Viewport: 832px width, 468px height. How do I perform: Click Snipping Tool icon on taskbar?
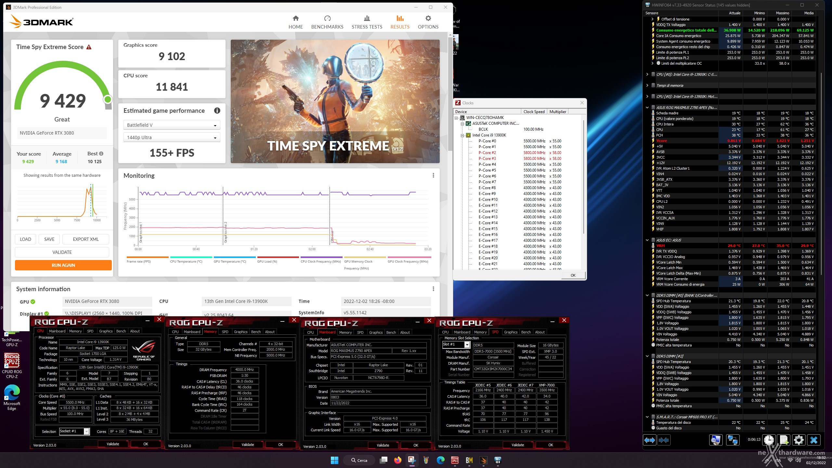pos(412,460)
